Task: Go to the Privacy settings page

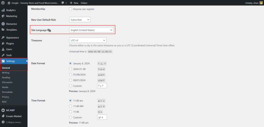Action: [x=5, y=97]
